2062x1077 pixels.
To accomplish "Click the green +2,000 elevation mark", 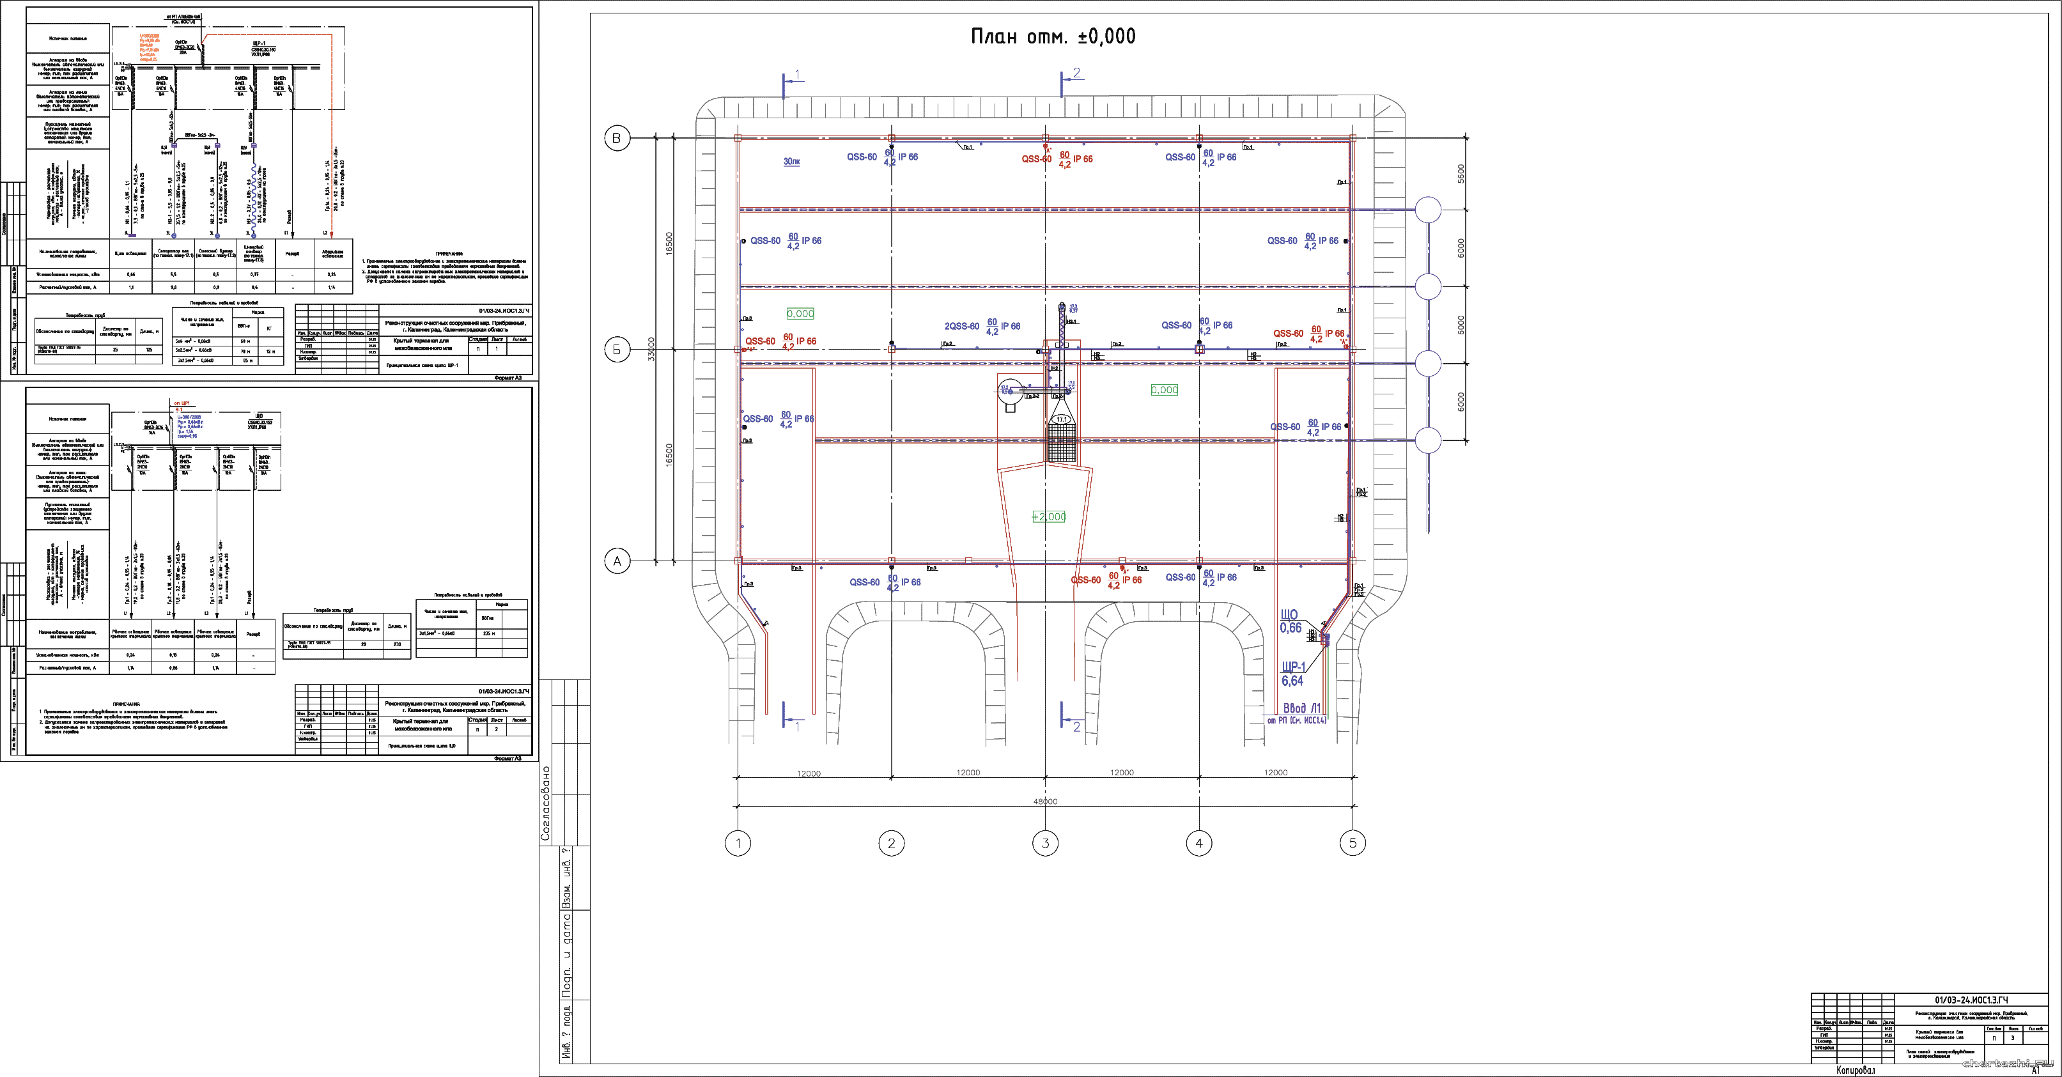I will tap(1049, 516).
